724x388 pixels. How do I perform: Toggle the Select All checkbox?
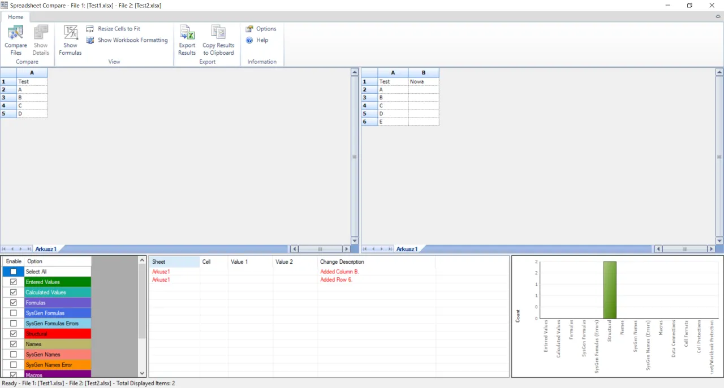click(x=13, y=272)
